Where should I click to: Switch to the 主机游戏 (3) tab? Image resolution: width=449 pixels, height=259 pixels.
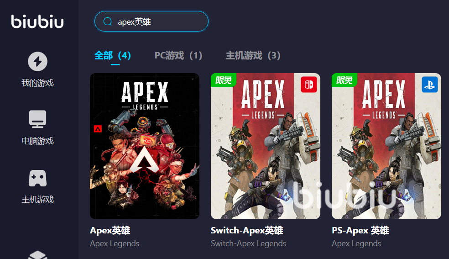[x=253, y=55]
